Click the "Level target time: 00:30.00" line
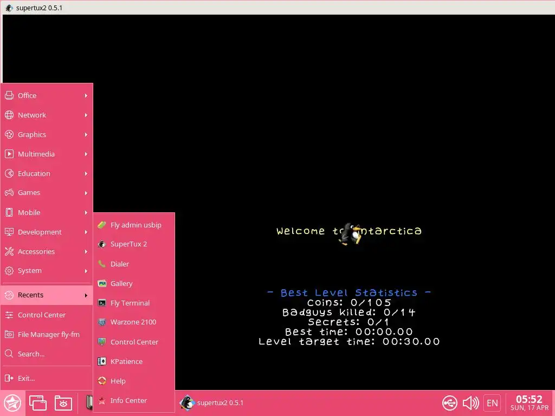This screenshot has height=416, width=555. [349, 341]
